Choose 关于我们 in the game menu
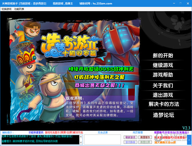This screenshot has width=192, height=146. coord(163,85)
